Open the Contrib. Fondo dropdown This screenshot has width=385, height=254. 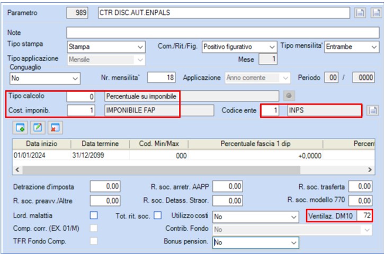(292, 230)
